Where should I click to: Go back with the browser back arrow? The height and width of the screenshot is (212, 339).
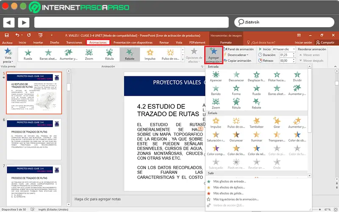point(8,22)
